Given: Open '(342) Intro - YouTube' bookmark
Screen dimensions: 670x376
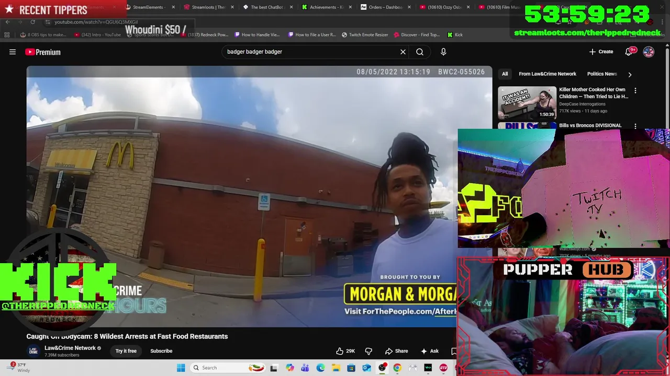Looking at the screenshot, I should 97,34.
